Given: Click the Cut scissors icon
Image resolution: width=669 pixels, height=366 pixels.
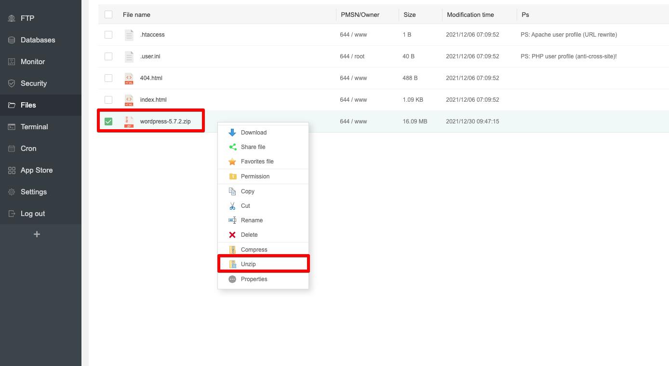Looking at the screenshot, I should click(232, 206).
